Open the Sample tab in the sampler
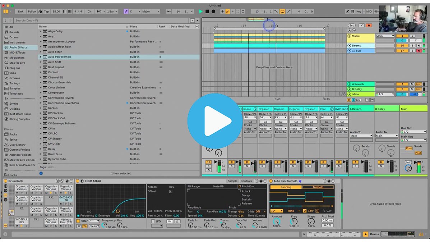The height and width of the screenshot is (242, 430). 232,181
